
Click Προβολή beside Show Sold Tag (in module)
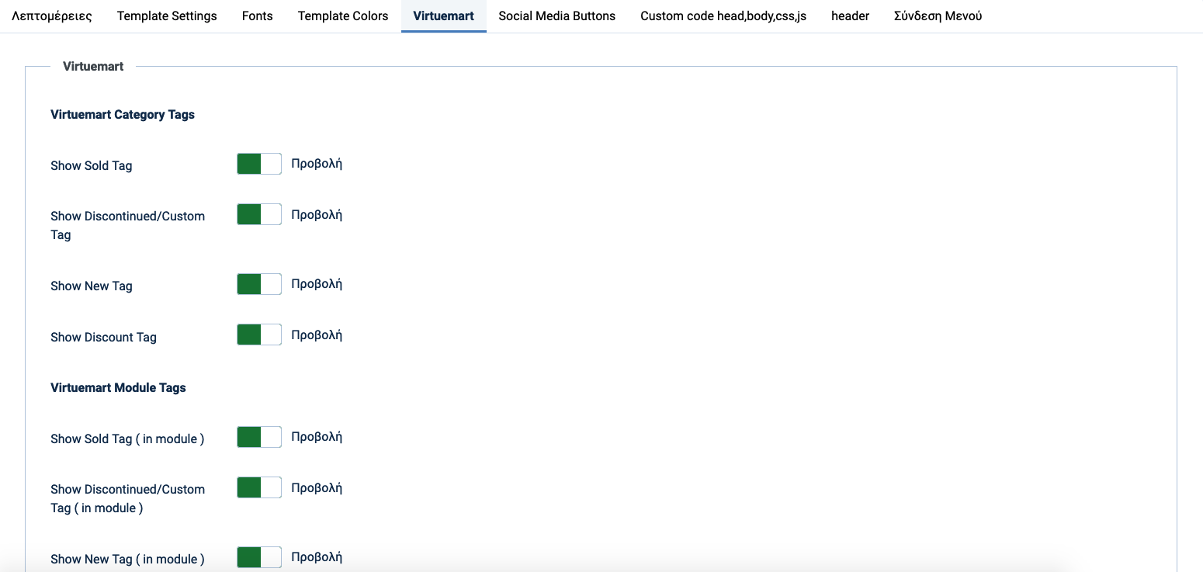click(317, 437)
